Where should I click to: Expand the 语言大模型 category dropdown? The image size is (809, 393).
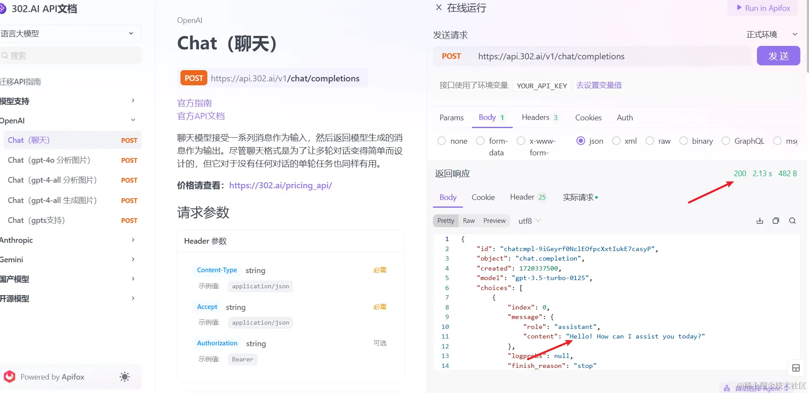(131, 33)
